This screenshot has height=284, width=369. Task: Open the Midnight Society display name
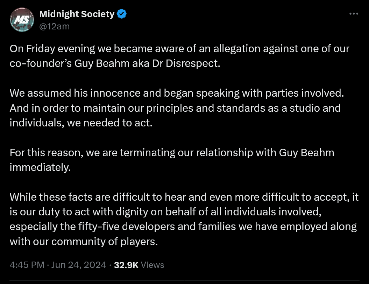[x=77, y=14]
